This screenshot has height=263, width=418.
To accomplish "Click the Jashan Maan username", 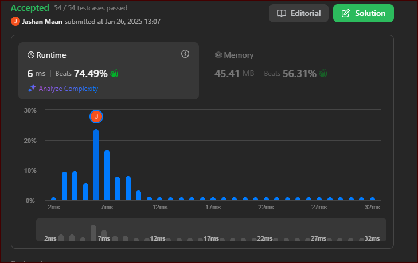I will click(x=42, y=22).
